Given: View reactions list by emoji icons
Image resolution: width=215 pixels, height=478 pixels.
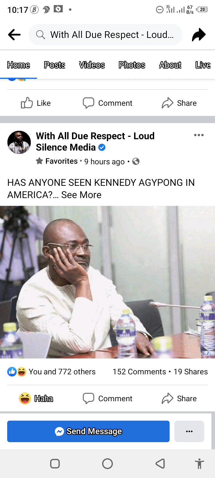Looking at the screenshot, I should click(x=17, y=372).
